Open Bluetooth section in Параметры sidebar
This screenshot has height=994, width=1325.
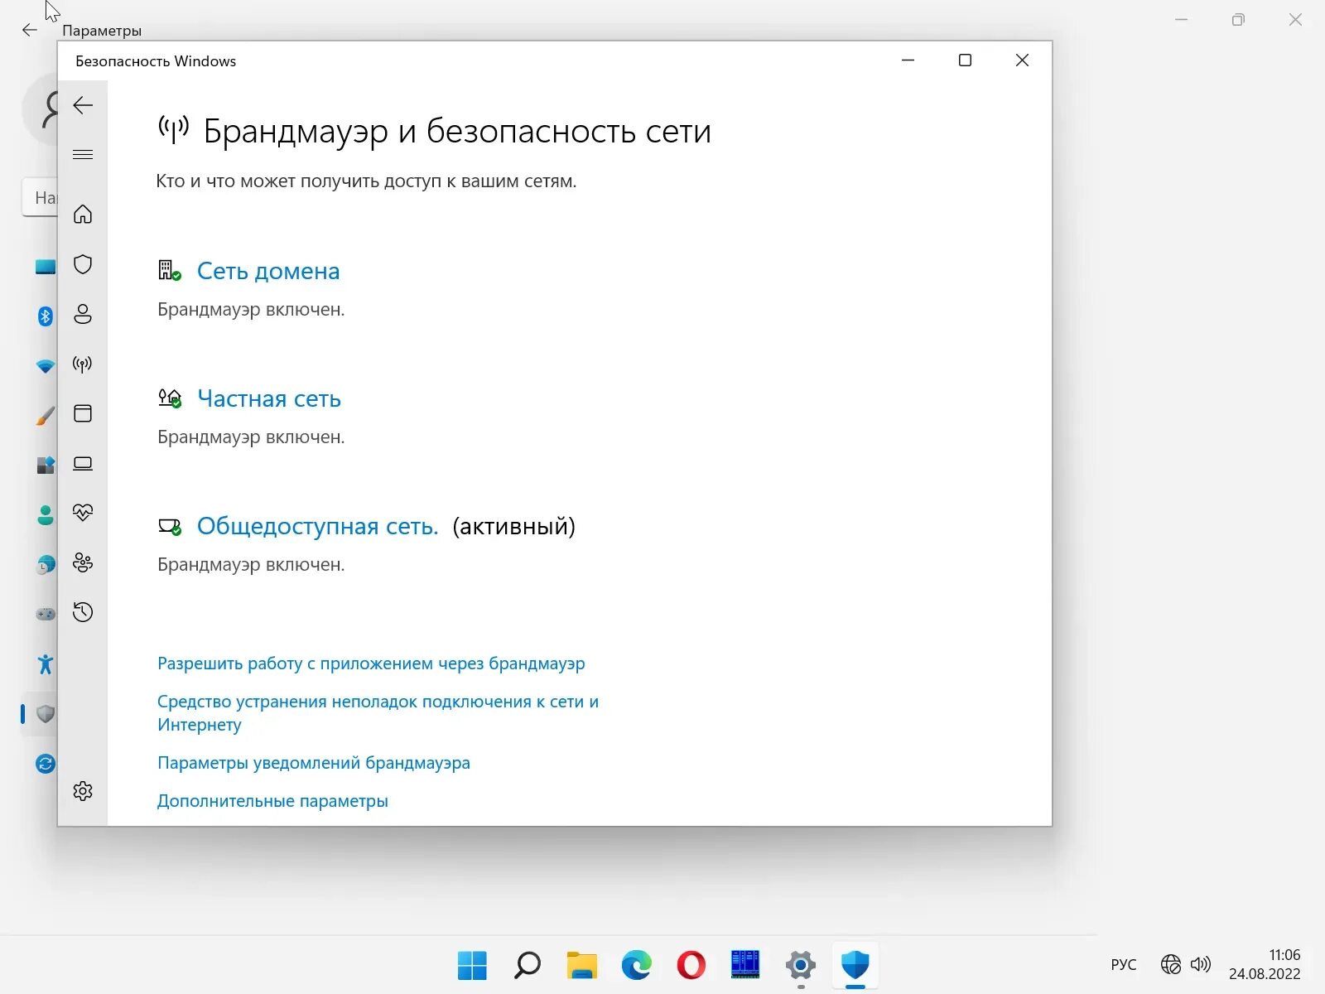point(46,316)
